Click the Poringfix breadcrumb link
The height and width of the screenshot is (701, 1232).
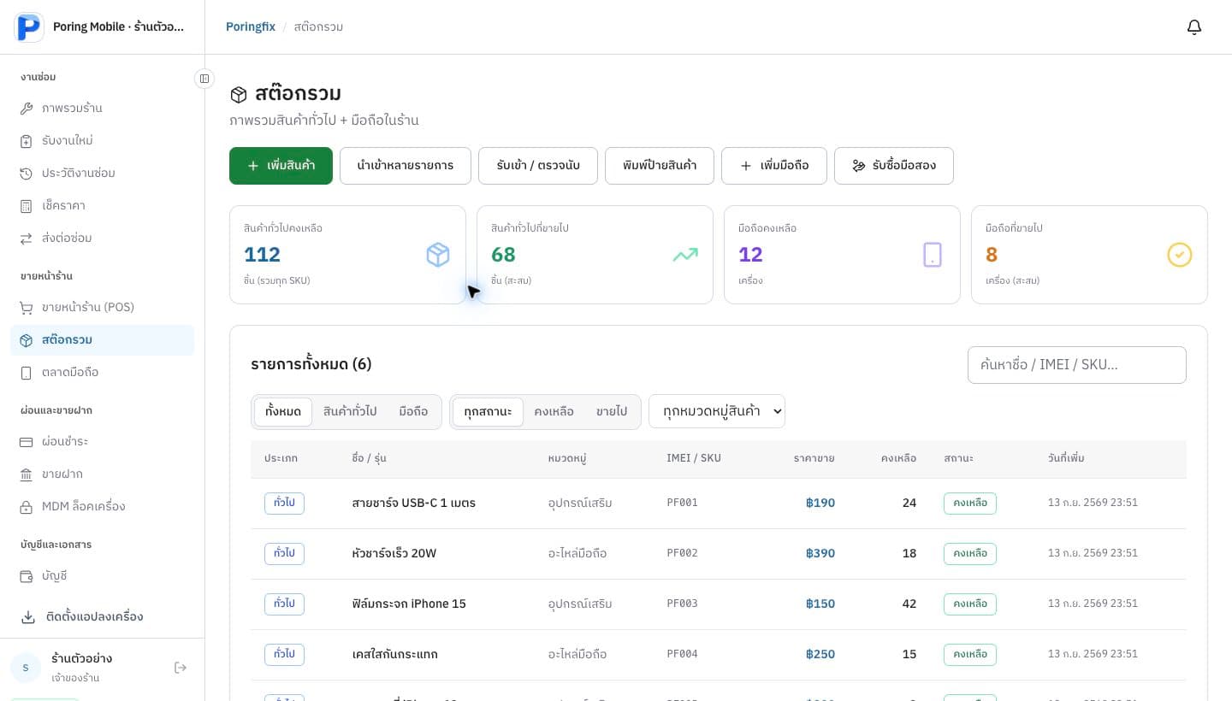(251, 27)
